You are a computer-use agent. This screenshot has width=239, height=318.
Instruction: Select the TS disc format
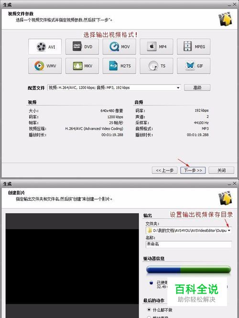point(156,66)
